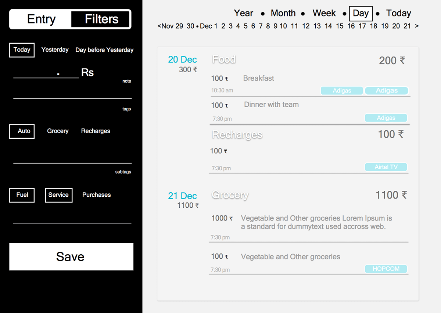
Task: Toggle the Today date option
Action: tap(22, 50)
